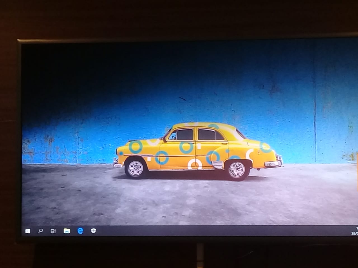Click the taskbar date and clock
This screenshot has height=268, width=358.
point(355,231)
